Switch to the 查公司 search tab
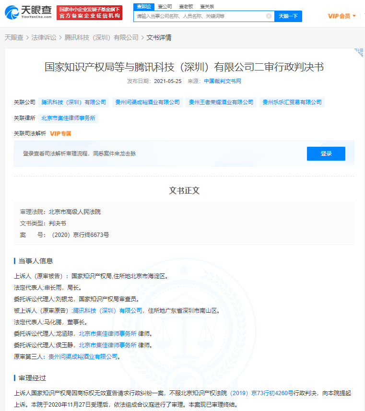The width and height of the screenshot is (365, 411). 165,6
